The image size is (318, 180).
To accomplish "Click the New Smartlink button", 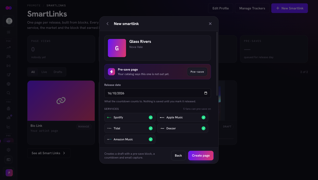I will coord(290,8).
